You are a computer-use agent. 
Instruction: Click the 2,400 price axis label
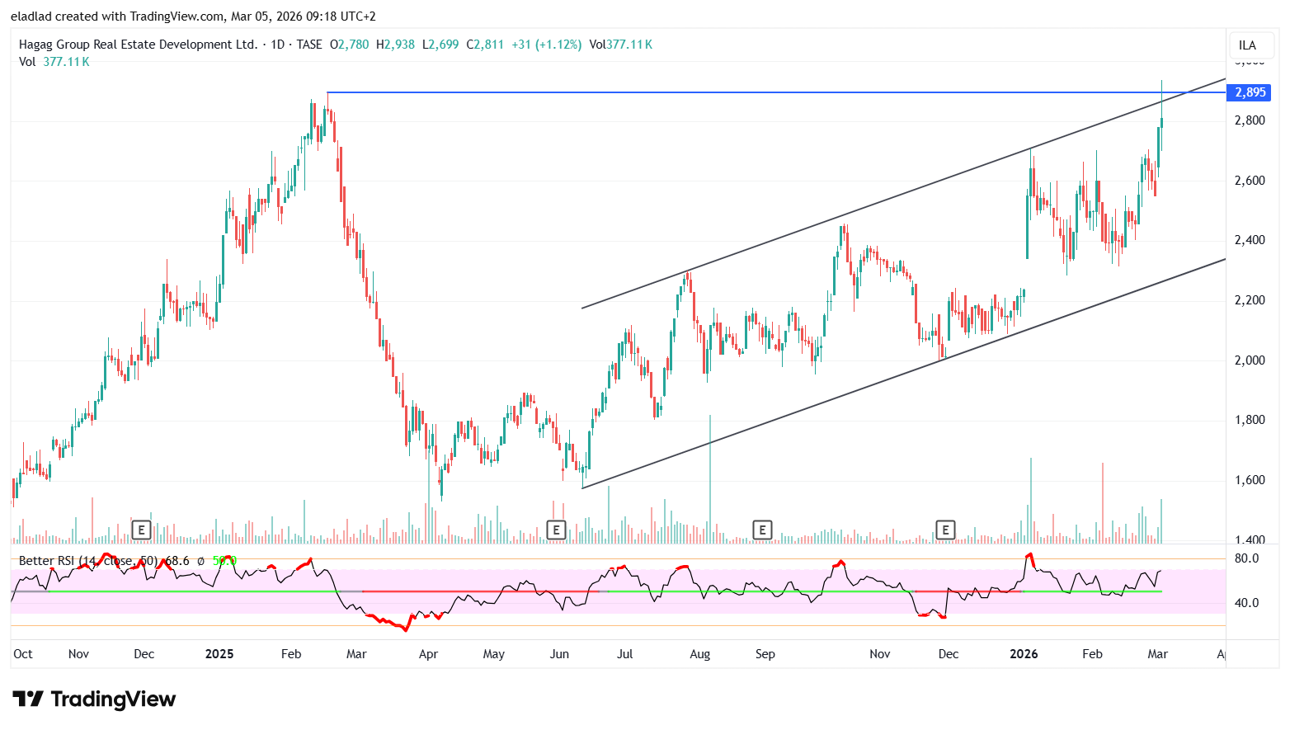pos(1250,240)
